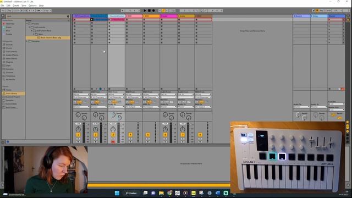Toggle the metronome in the control bar
352x198 pixels.
38,10
